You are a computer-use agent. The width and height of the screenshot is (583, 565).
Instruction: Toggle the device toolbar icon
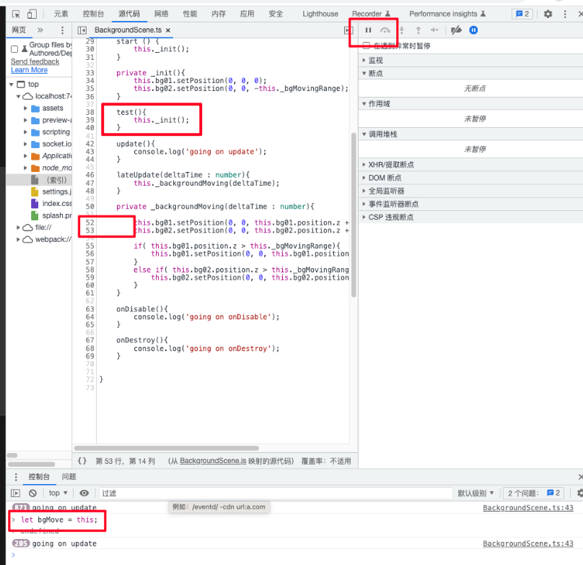(x=32, y=14)
